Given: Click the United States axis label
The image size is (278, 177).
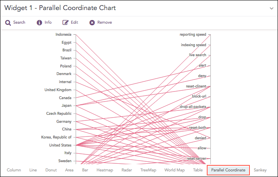Looking at the screenshot, I should point(60,145).
